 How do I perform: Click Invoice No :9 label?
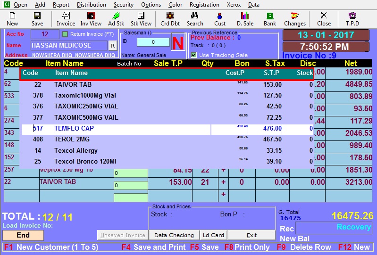tap(309, 56)
